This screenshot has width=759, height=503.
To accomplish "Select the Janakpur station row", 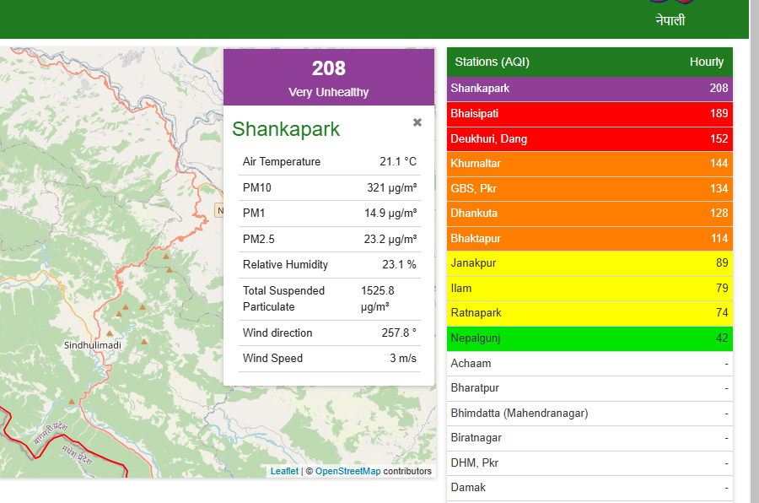I will (589, 263).
